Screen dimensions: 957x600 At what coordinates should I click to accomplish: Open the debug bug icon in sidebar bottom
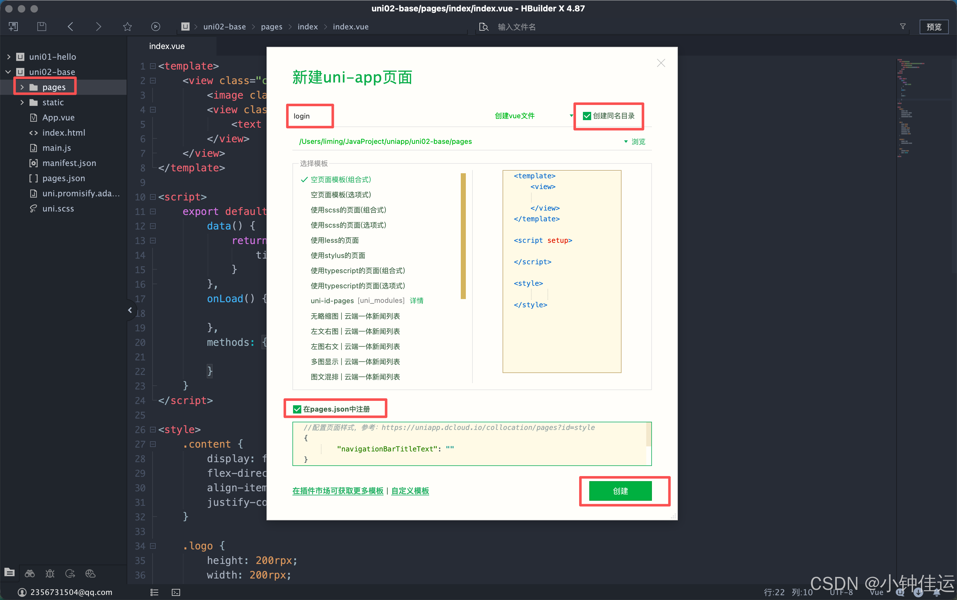coord(50,573)
